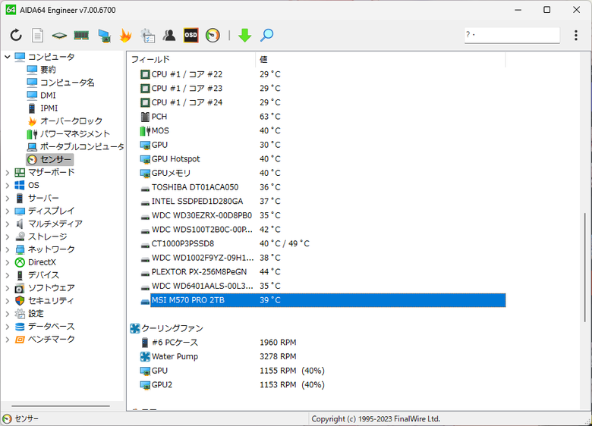This screenshot has width=592, height=426.
Task: Expand the サーバー tree node
Action: (7, 199)
